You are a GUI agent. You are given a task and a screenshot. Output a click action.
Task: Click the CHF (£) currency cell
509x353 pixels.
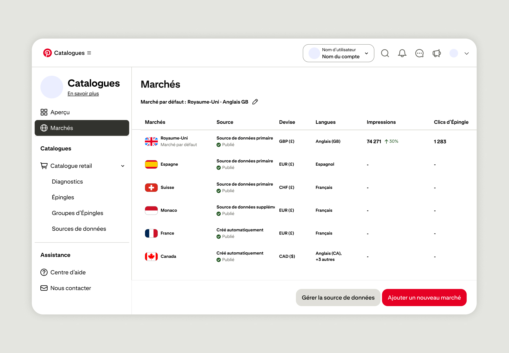[287, 188]
